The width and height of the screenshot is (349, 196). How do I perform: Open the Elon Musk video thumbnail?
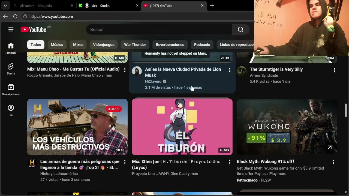click(182, 57)
